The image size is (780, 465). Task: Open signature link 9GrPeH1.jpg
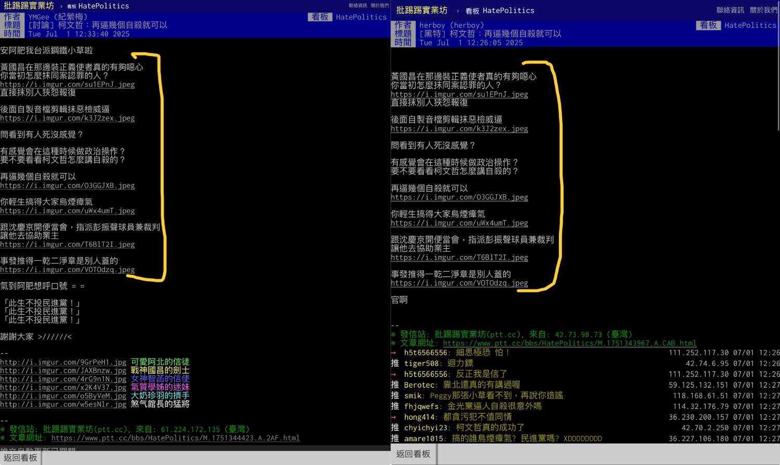63,362
